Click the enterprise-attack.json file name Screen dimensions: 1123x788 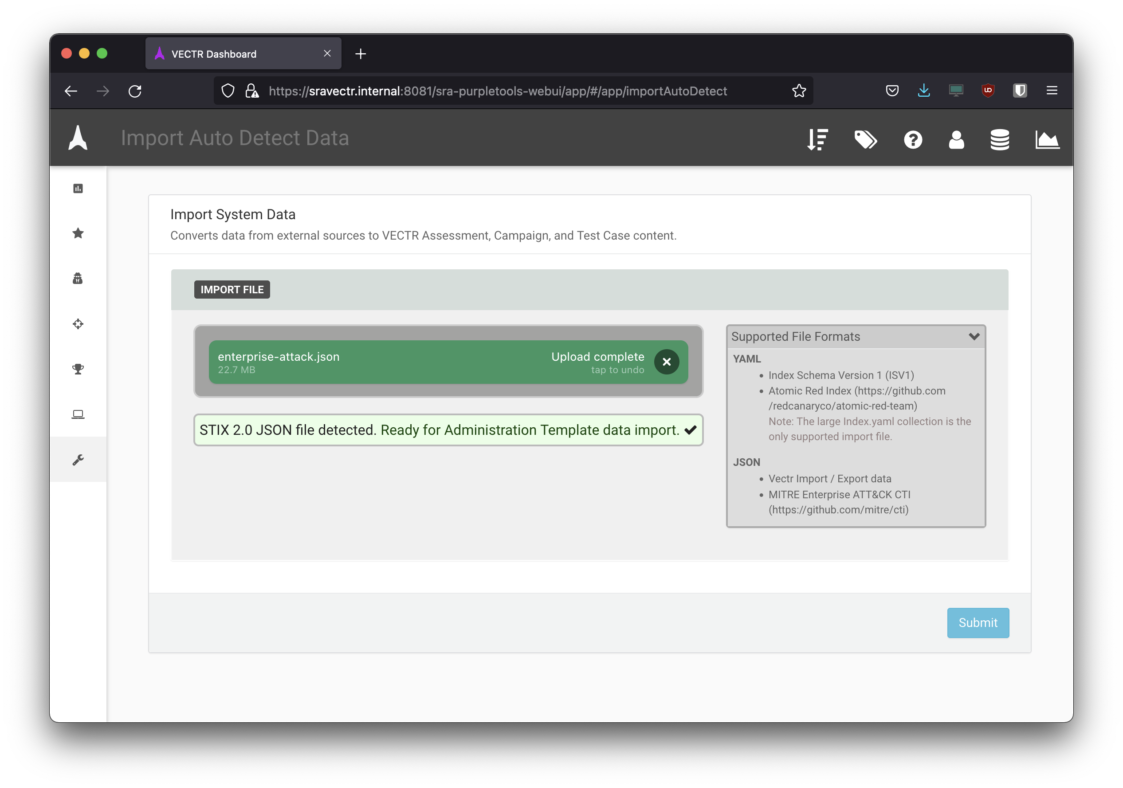click(x=278, y=357)
